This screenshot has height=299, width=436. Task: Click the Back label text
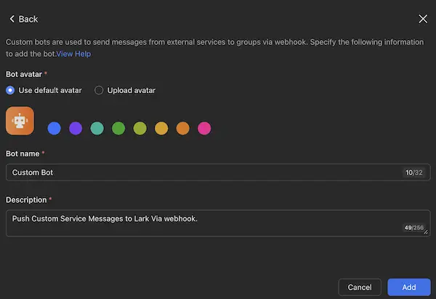(x=28, y=19)
